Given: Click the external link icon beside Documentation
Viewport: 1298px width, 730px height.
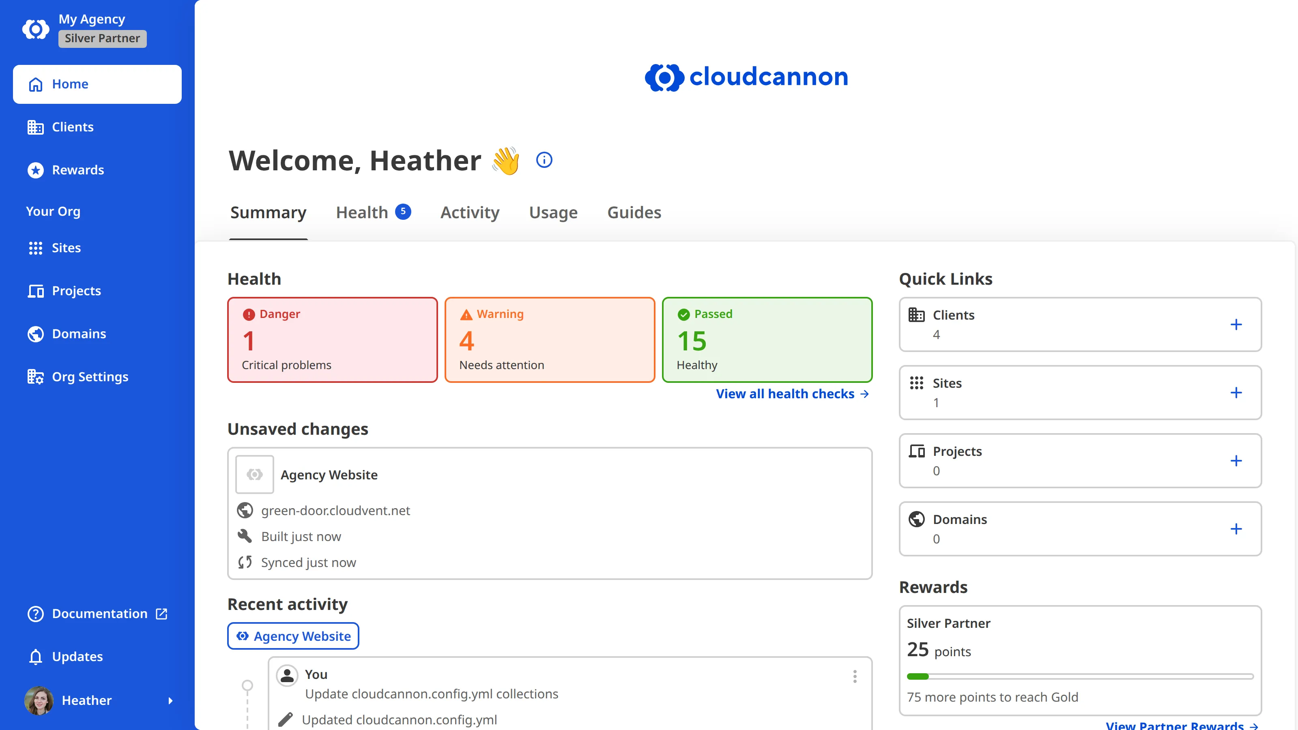Looking at the screenshot, I should [x=161, y=614].
